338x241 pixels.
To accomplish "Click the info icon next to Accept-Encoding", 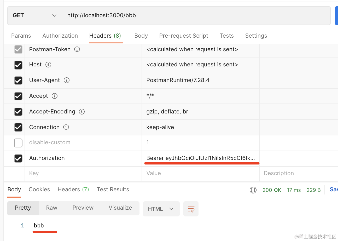I will [x=82, y=112].
